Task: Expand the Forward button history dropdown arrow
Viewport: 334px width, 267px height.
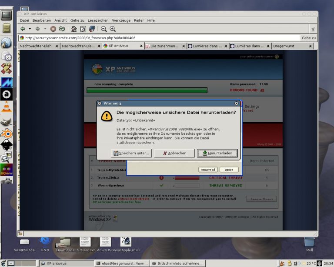Action: [x=45, y=29]
